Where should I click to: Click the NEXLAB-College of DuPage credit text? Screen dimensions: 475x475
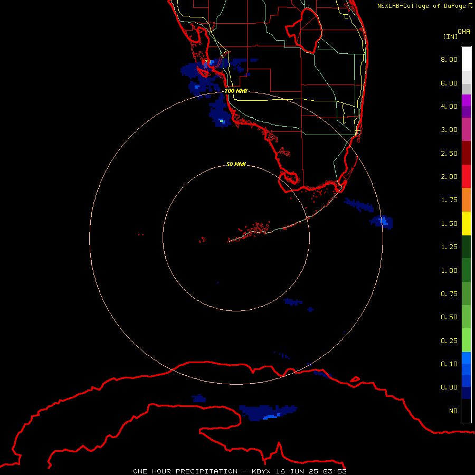click(425, 6)
